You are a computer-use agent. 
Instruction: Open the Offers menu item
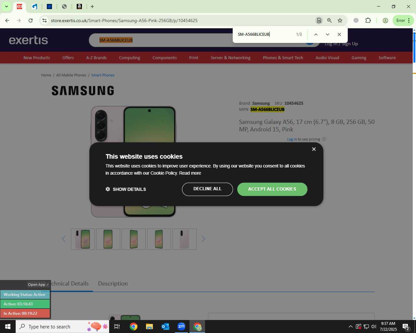tap(68, 58)
